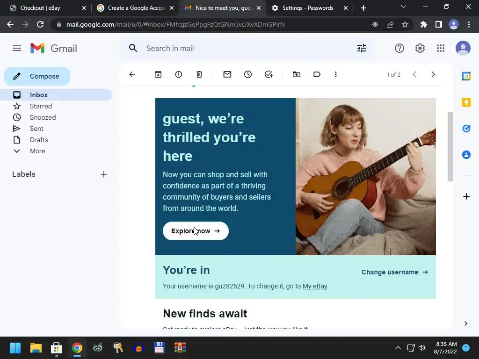Share this page icon
This screenshot has height=359, width=479.
390,24
